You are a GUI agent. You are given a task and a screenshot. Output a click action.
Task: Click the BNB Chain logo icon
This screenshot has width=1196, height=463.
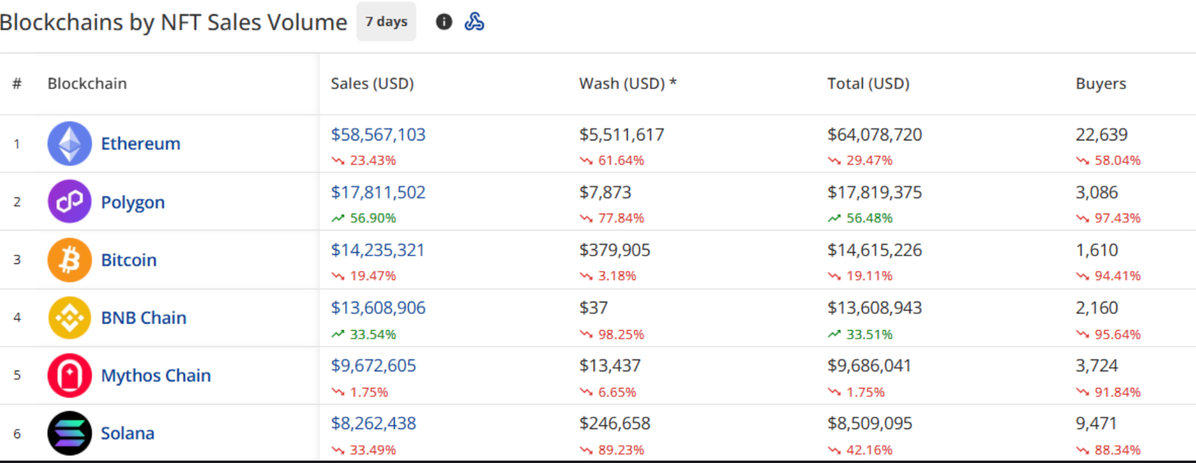[70, 318]
